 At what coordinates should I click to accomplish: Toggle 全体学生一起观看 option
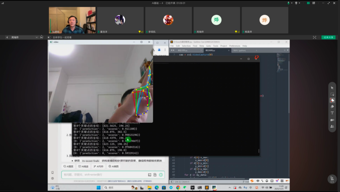point(49,37)
